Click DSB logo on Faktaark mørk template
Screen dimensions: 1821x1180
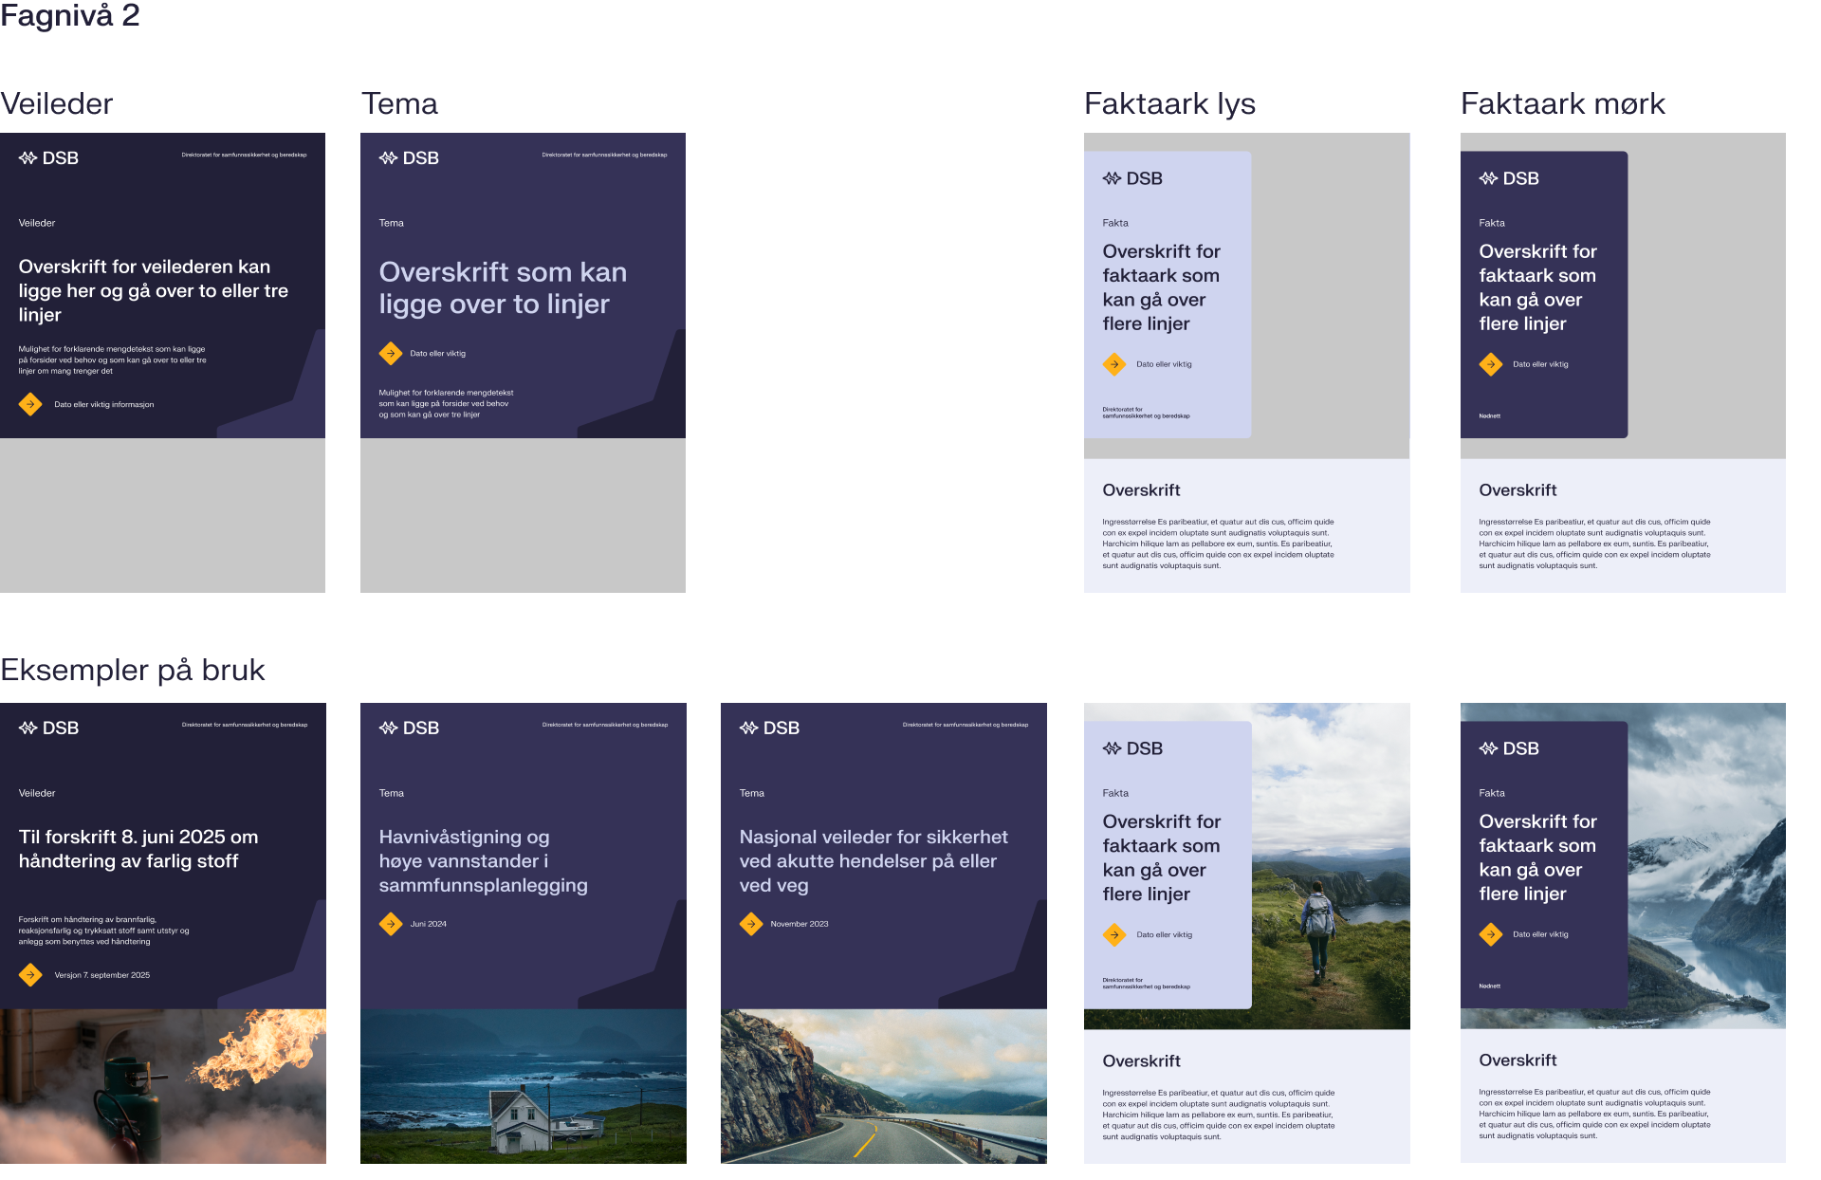point(1509,178)
